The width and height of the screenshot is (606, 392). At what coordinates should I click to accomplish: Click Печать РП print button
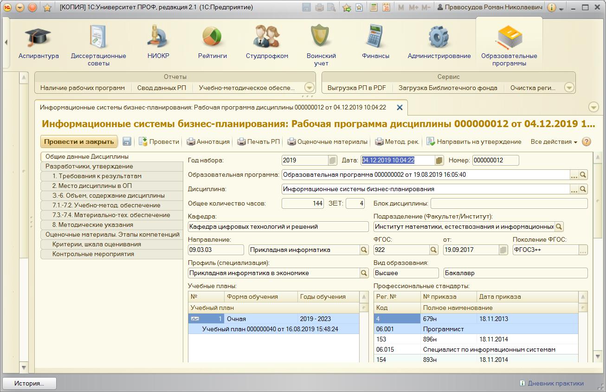tap(258, 141)
